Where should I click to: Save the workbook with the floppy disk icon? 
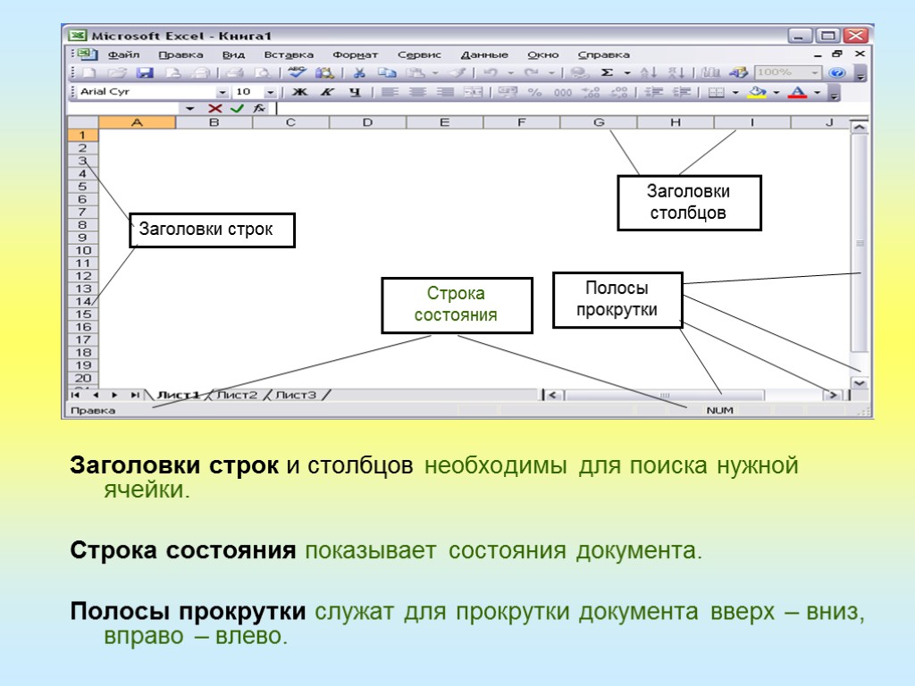click(145, 73)
